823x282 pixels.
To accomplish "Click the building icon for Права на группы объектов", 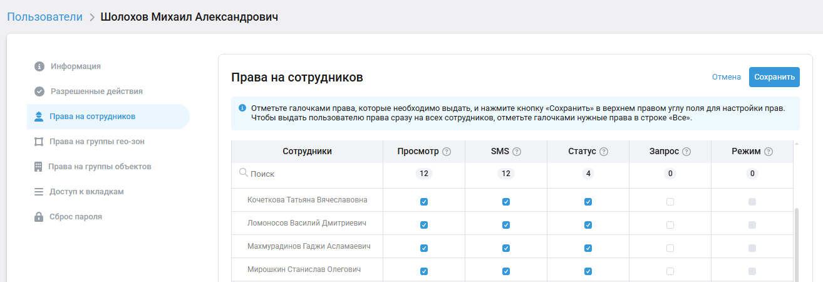I will pos(38,167).
